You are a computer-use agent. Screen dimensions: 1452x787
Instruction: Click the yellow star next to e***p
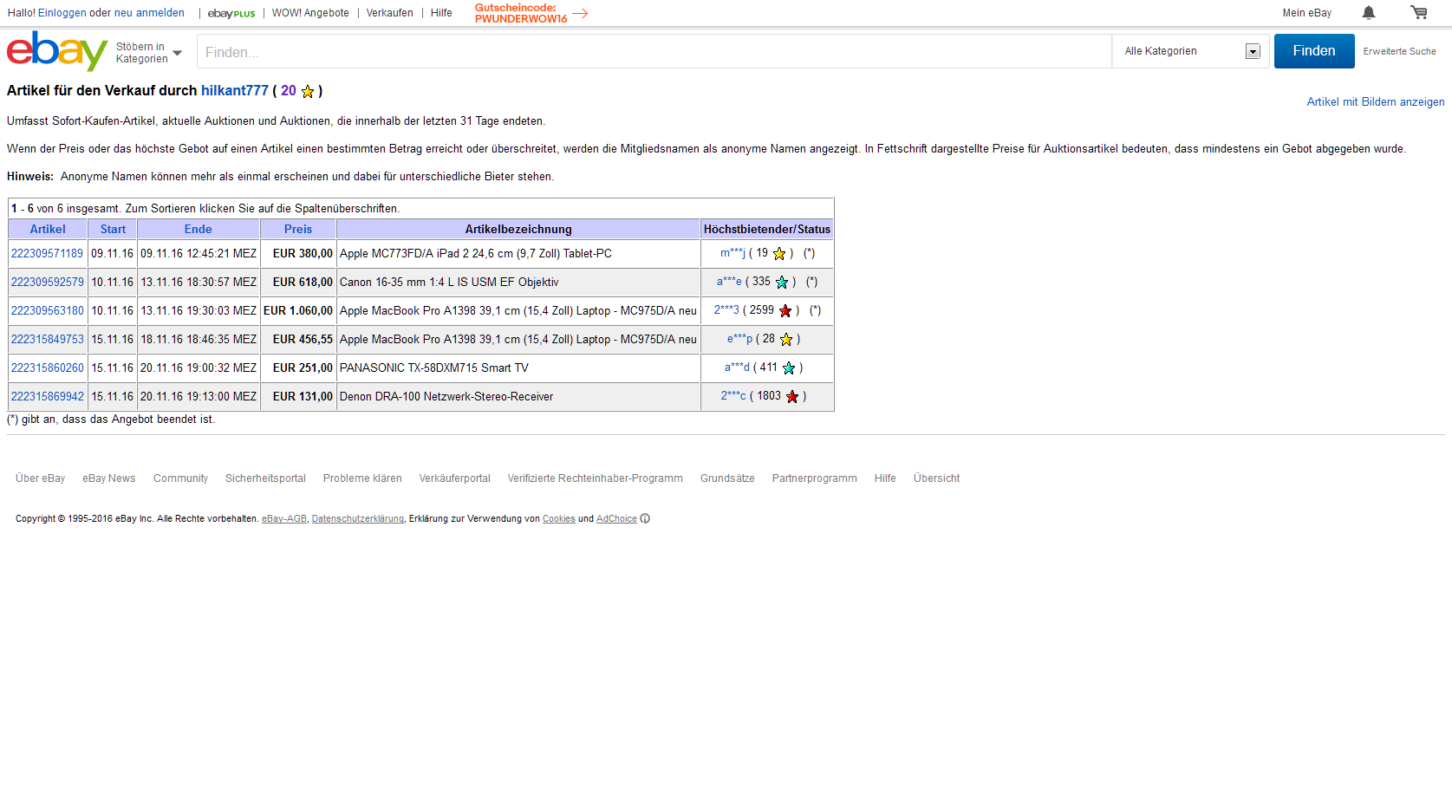tap(786, 340)
